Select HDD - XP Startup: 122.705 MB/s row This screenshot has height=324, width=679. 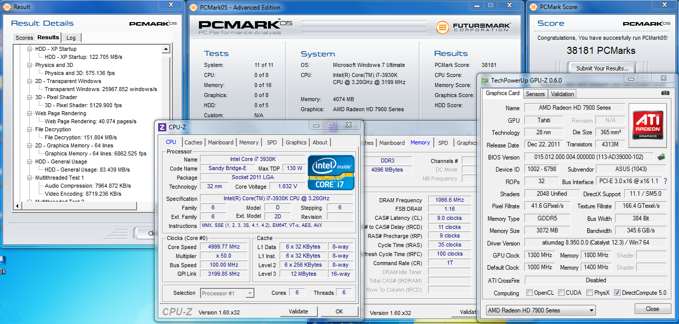84,57
